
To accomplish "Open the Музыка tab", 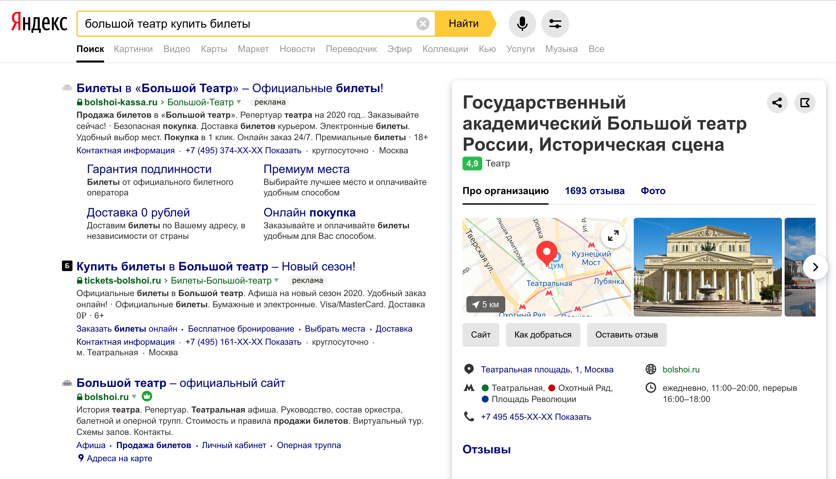I will 561,49.
